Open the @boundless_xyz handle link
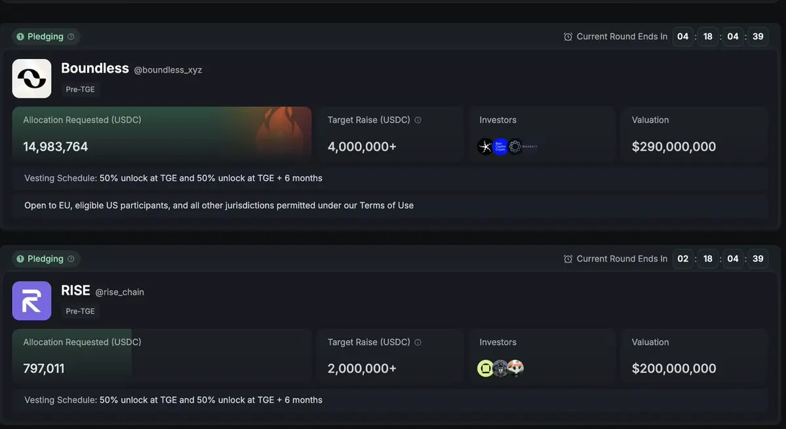Image resolution: width=786 pixels, height=429 pixels. click(x=168, y=70)
